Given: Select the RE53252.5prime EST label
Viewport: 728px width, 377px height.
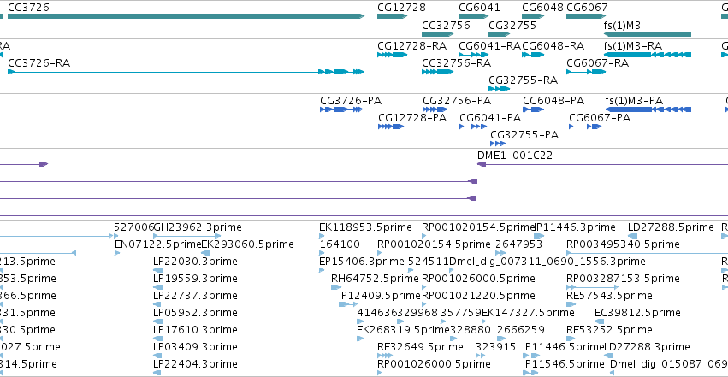Looking at the screenshot, I should point(609,330).
